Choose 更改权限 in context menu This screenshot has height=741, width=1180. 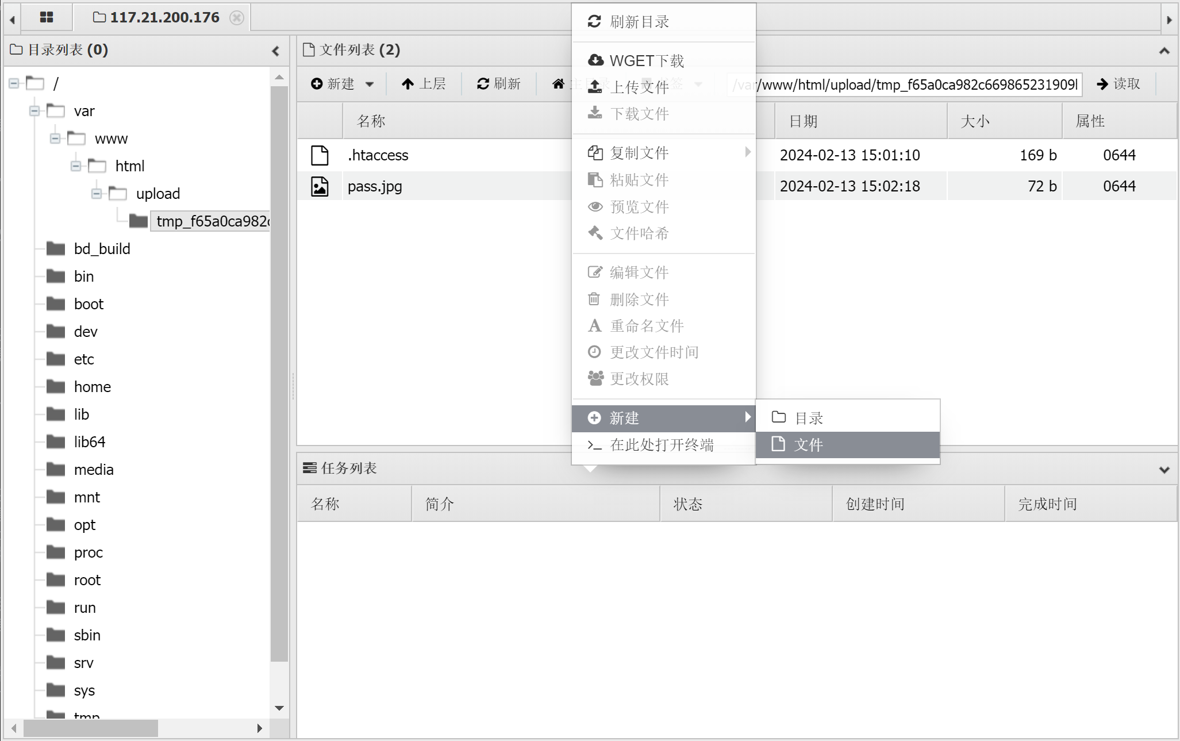click(x=664, y=379)
